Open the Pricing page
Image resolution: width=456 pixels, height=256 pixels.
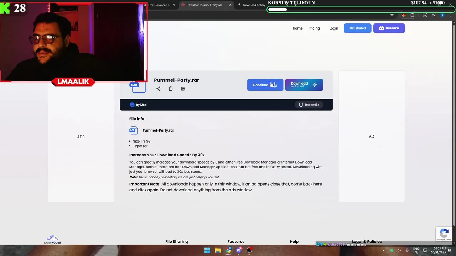click(x=314, y=28)
